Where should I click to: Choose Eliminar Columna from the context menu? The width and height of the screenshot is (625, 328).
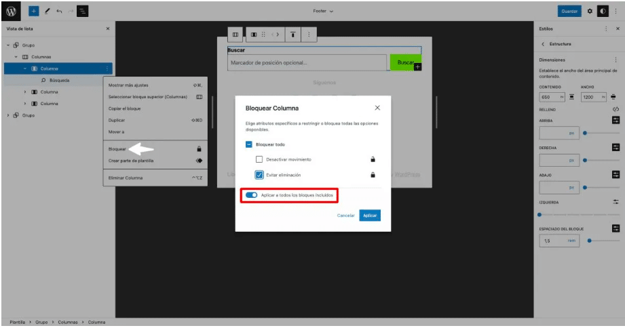click(155, 178)
